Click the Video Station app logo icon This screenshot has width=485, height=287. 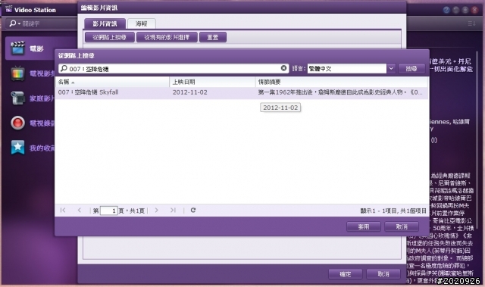pos(8,9)
